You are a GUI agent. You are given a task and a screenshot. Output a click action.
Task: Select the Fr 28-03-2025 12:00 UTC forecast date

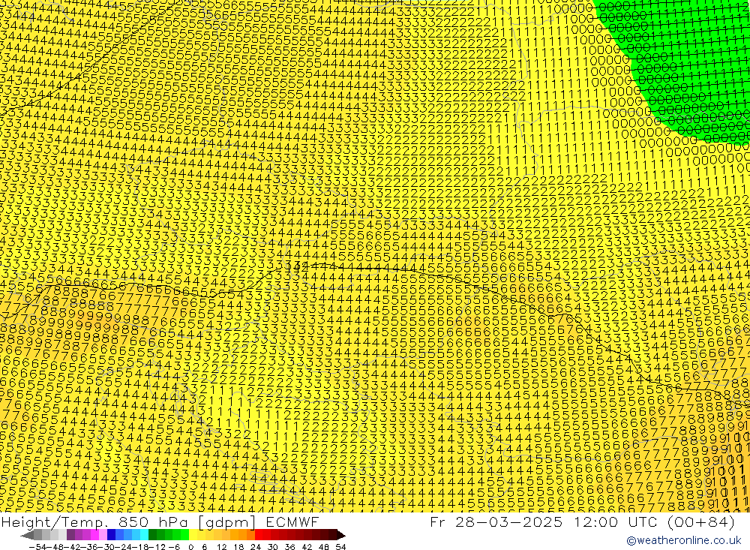582,521
